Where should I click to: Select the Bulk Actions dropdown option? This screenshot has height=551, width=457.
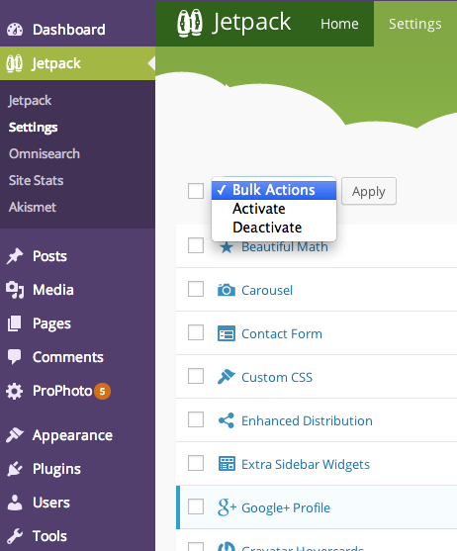[274, 190]
